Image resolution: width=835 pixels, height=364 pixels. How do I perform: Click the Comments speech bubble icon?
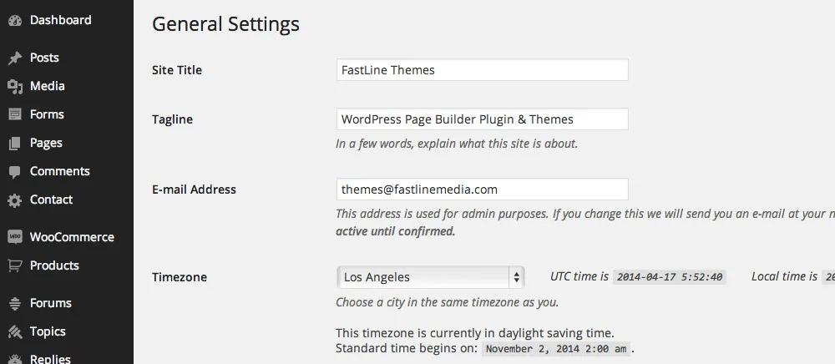pos(14,171)
